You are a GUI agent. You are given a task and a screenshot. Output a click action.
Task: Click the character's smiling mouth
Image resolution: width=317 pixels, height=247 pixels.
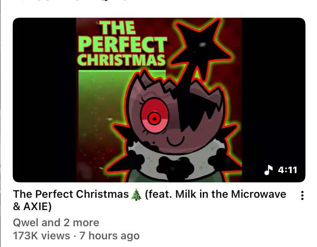click(x=175, y=141)
